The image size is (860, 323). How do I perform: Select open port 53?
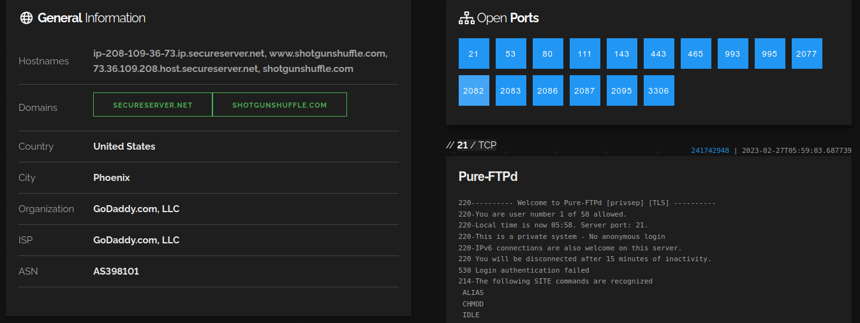coord(510,54)
